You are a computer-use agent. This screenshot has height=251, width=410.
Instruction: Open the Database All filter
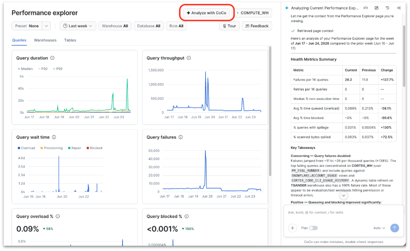point(149,26)
